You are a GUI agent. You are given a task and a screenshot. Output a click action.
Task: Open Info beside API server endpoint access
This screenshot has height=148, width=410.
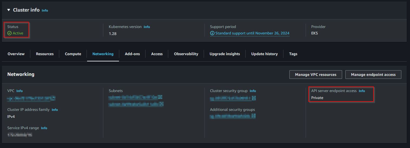[x=362, y=91]
